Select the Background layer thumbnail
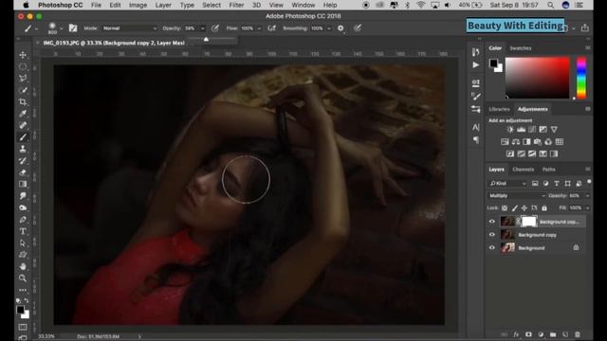The height and width of the screenshot is (341, 607). [507, 248]
